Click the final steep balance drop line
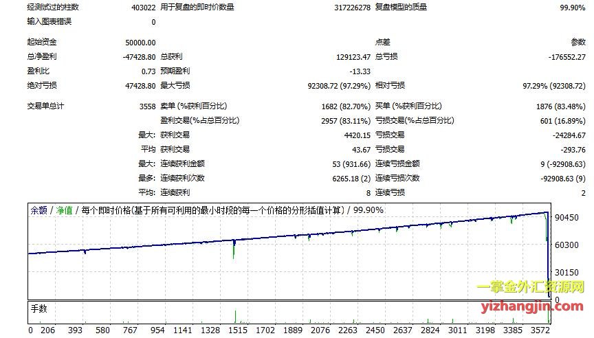The image size is (594, 338). pyautogui.click(x=548, y=261)
